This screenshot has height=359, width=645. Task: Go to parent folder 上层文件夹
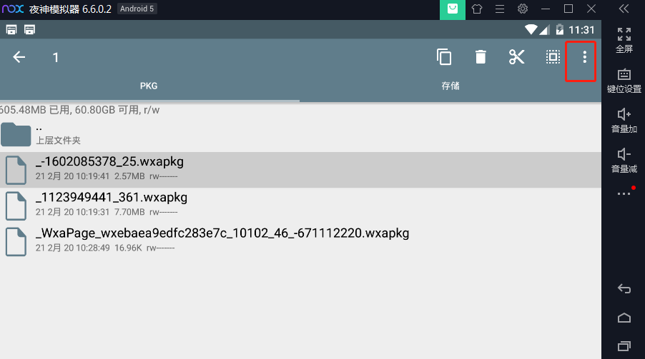click(300, 134)
